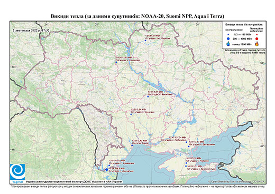The width and height of the screenshot is (275, 194).
Task: Click legend small blue dot for 0.3–199 MW
Action: [x=228, y=35]
